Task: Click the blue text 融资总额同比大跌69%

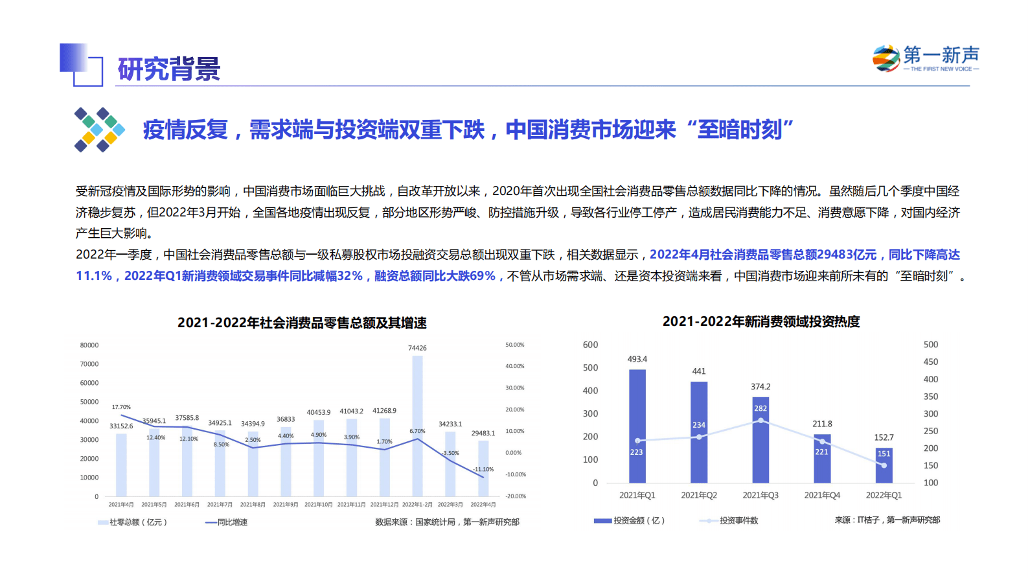Action: point(435,276)
